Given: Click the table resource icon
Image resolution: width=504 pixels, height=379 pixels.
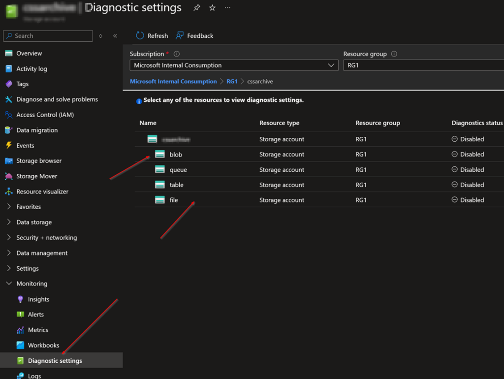Looking at the screenshot, I should coord(160,185).
